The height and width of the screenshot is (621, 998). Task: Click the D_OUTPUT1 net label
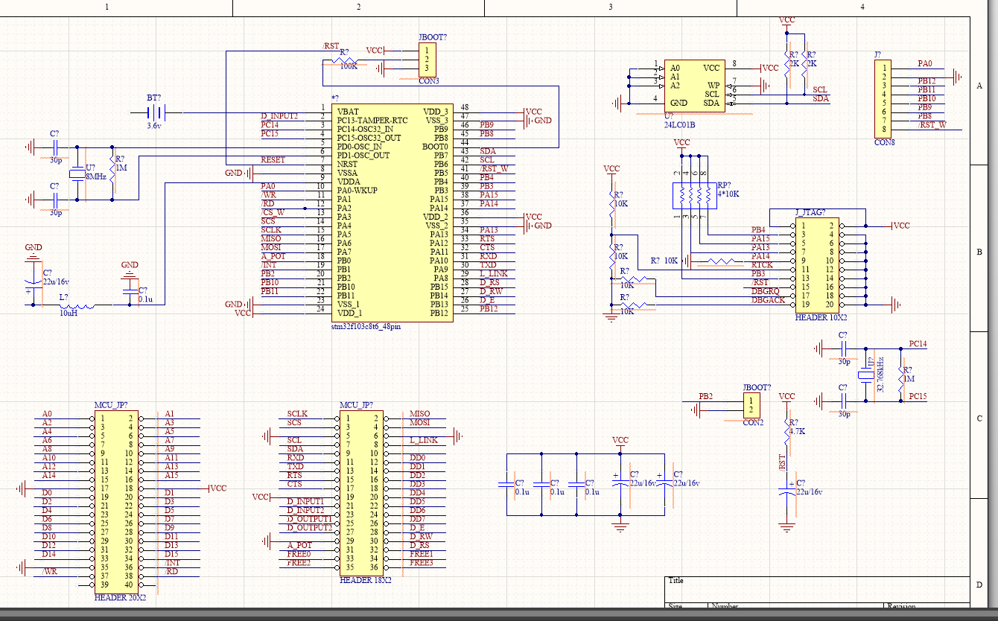coord(310,518)
